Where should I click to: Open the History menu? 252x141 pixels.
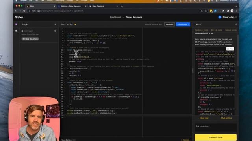tap(50, 1)
